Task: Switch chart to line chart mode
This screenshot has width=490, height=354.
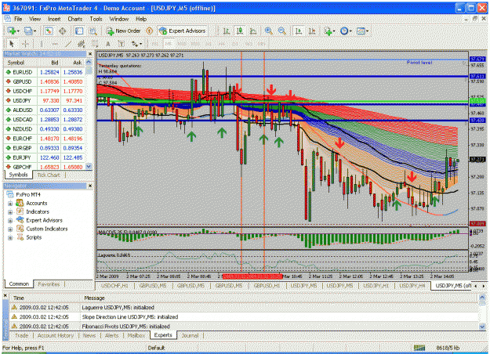Action: [253, 31]
